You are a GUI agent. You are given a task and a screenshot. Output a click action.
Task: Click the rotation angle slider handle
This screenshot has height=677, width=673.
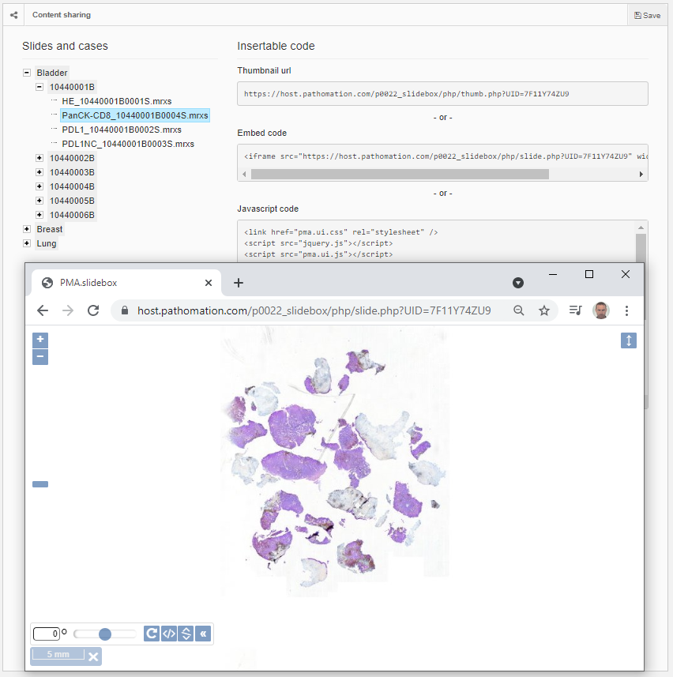105,634
